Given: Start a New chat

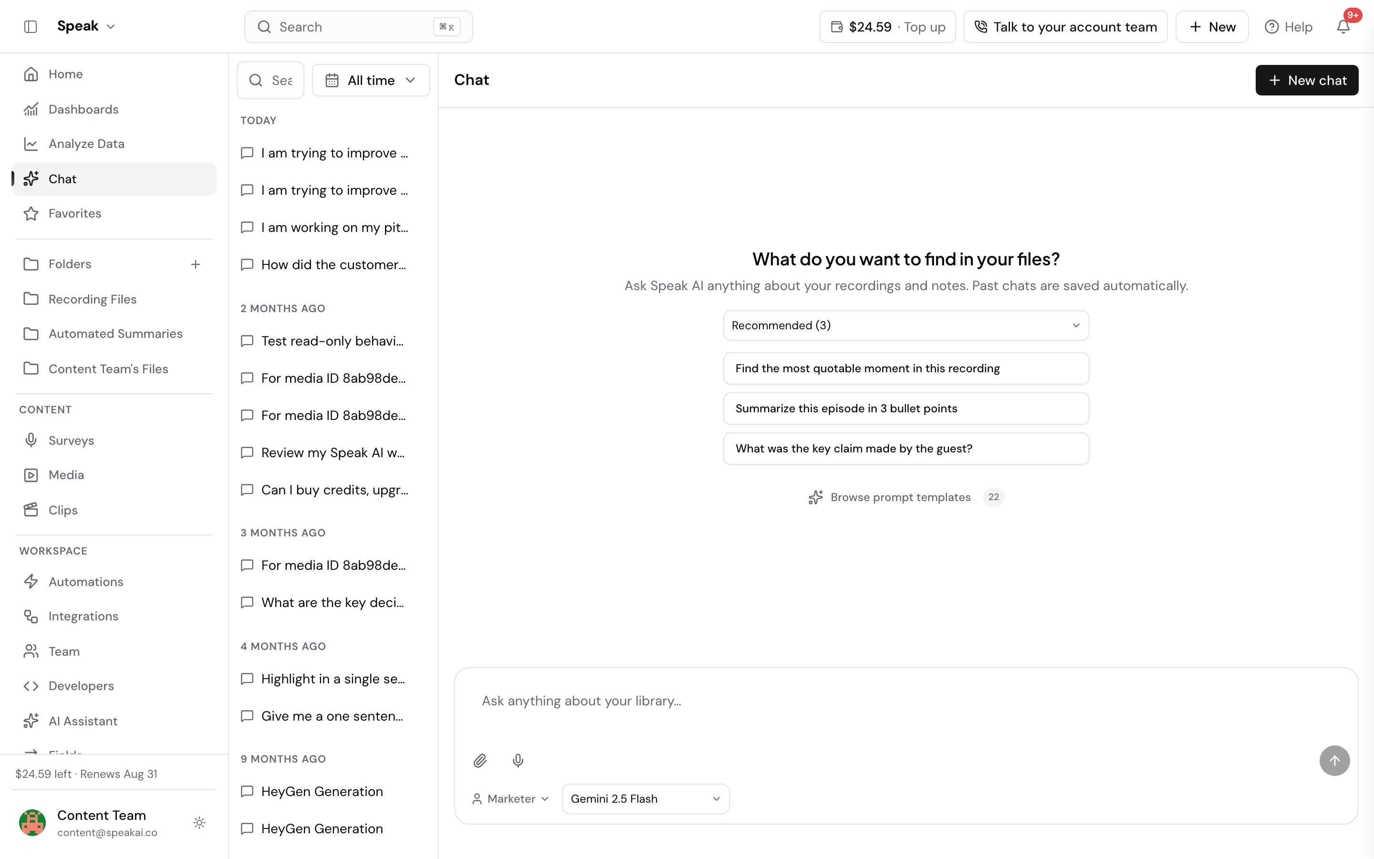Looking at the screenshot, I should point(1306,80).
